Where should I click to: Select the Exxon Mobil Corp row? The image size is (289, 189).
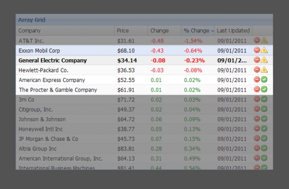(x=144, y=50)
